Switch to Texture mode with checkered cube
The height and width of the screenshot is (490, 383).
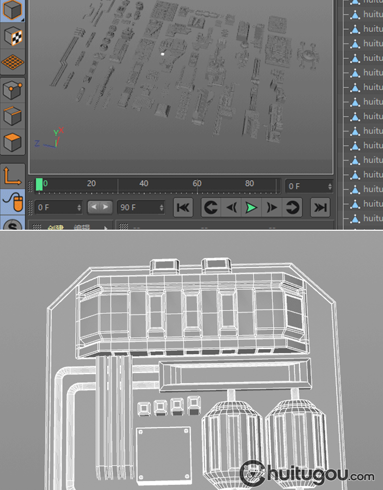12,37
